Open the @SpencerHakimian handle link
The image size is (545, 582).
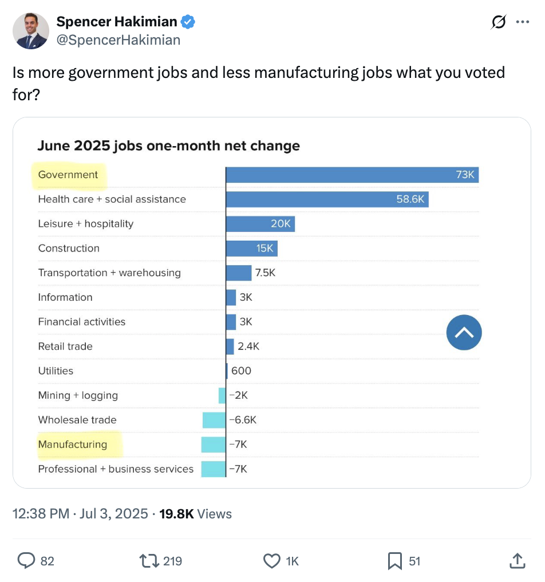point(119,40)
